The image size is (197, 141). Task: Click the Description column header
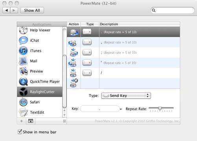pos(140,24)
